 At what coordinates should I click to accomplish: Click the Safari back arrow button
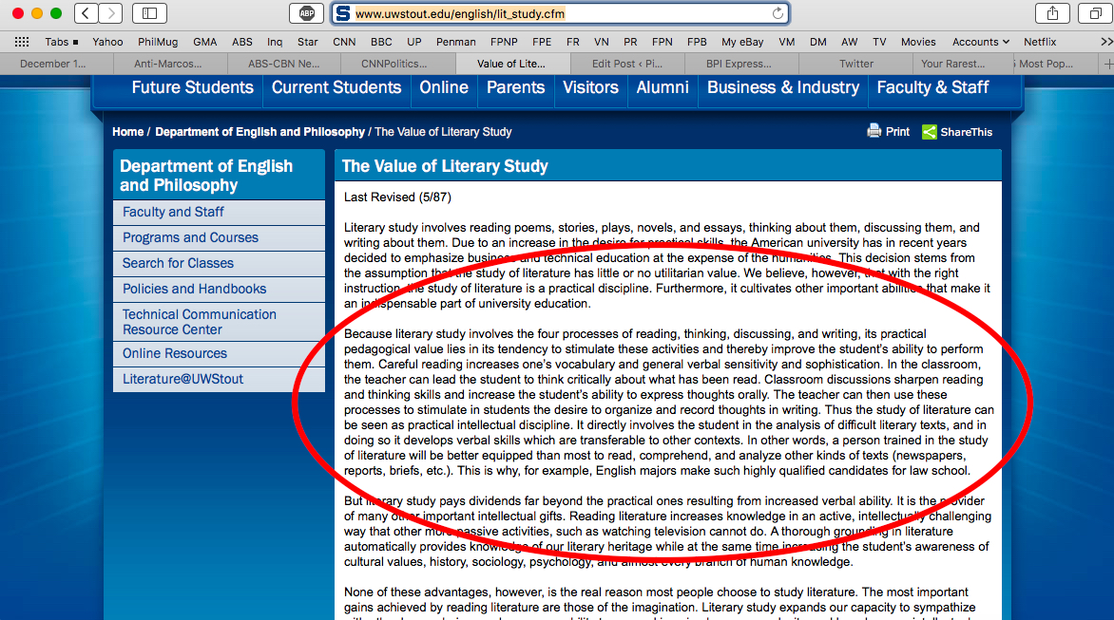tap(86, 13)
